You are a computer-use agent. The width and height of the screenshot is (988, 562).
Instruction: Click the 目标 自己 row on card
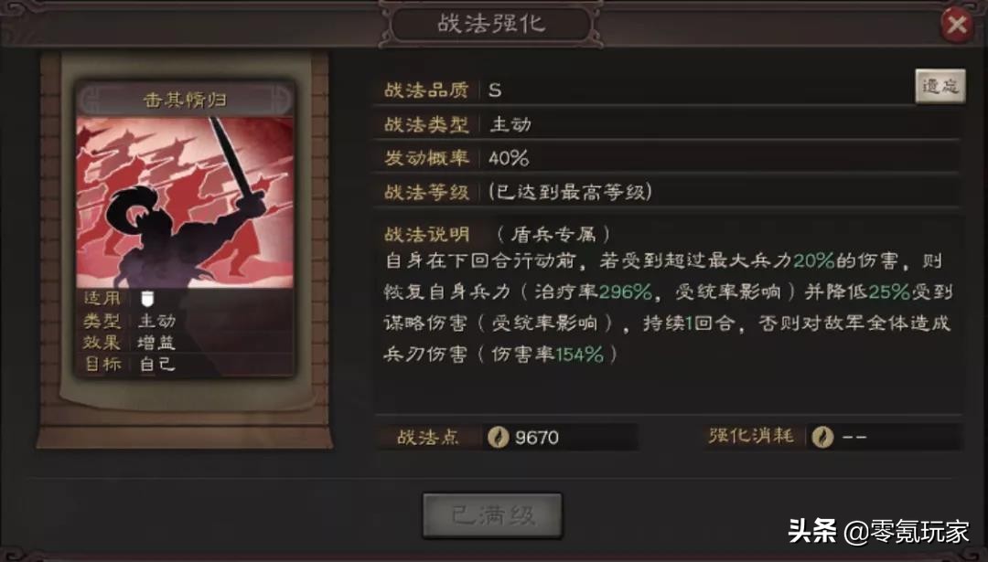185,365
